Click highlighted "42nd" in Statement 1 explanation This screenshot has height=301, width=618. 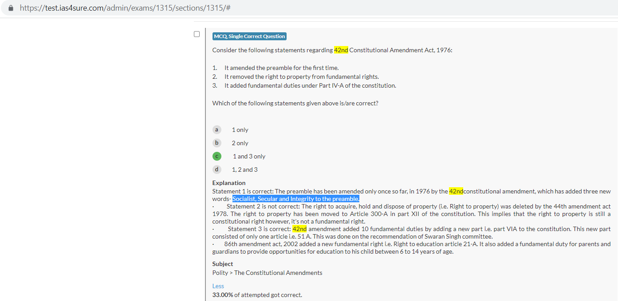[456, 191]
